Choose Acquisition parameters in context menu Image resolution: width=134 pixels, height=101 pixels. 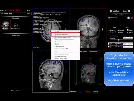(x=65, y=34)
